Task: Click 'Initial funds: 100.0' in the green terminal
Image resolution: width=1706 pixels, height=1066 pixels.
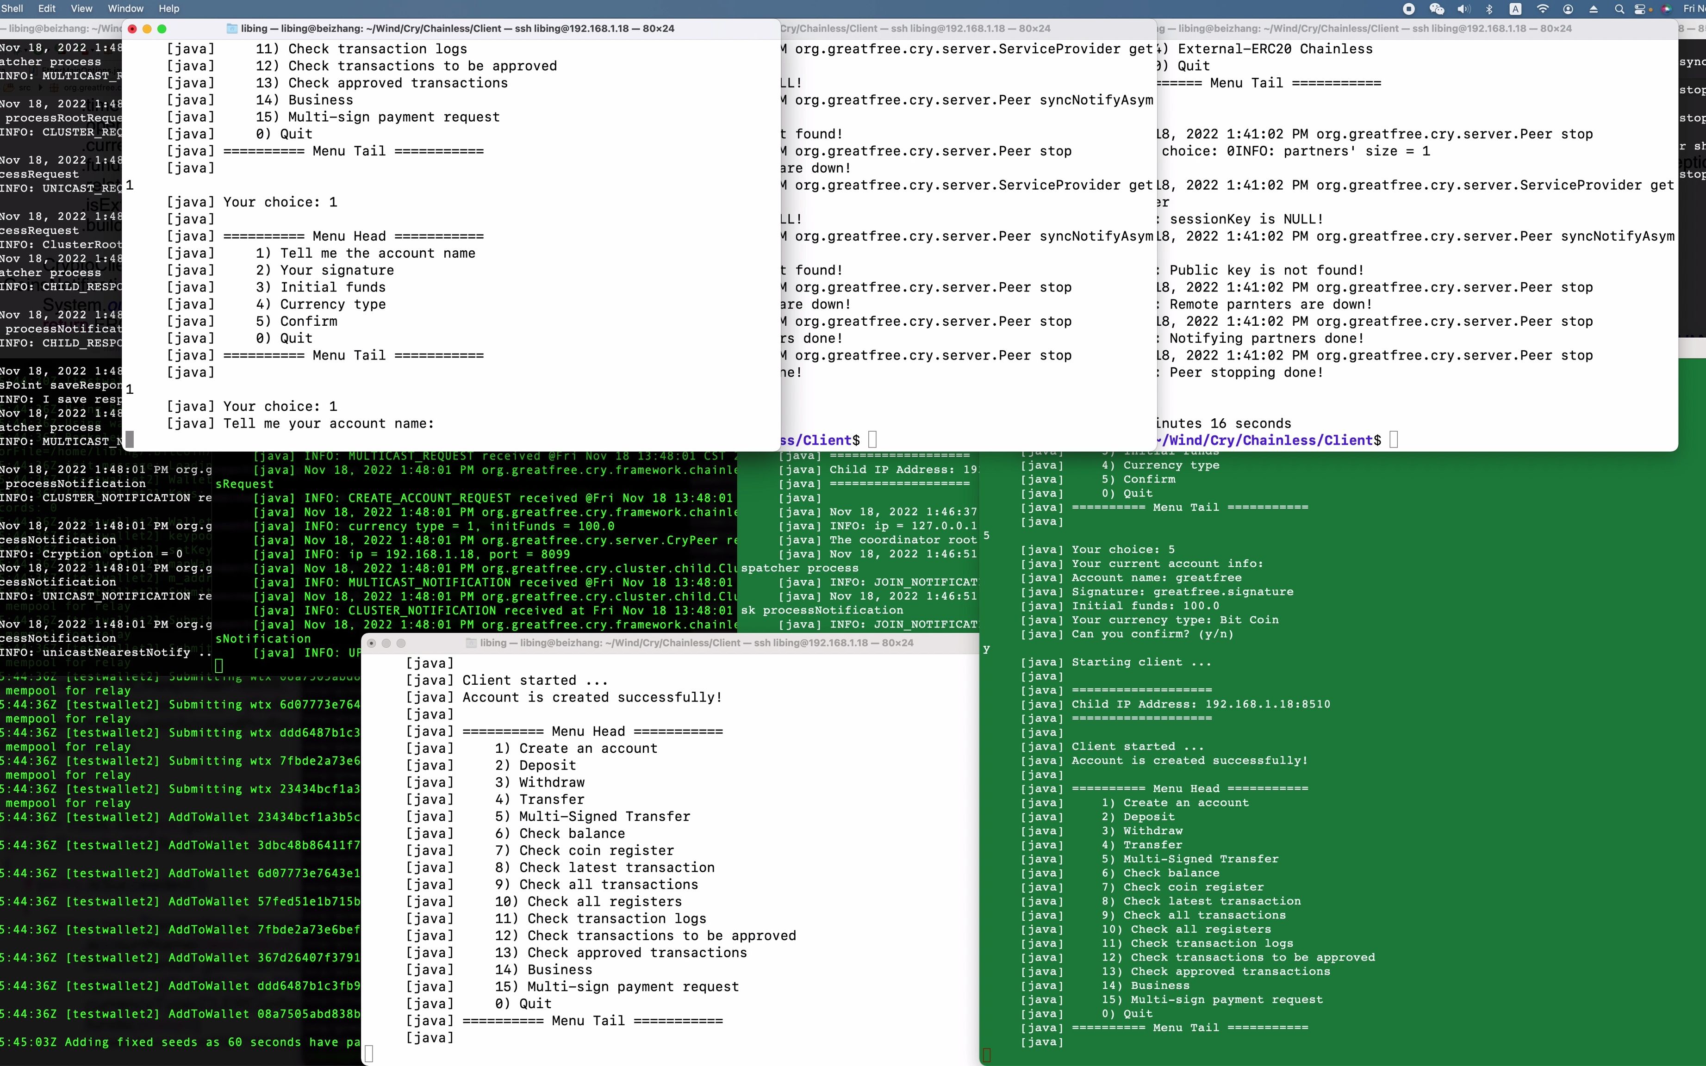Action: pyautogui.click(x=1146, y=606)
